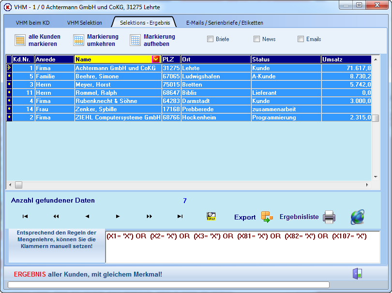Enable the Briefe checkbox
This screenshot has width=392, height=293.
(x=210, y=39)
